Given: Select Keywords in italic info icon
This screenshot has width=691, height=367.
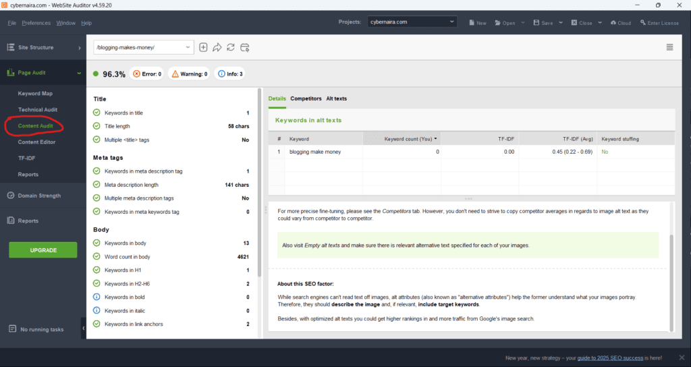Looking at the screenshot, I should (96, 310).
